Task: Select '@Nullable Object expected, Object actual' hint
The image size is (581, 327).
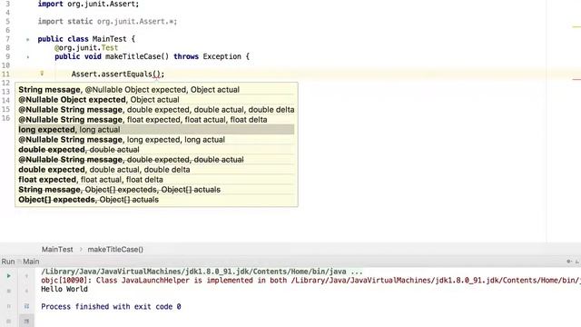Action: 156,100
